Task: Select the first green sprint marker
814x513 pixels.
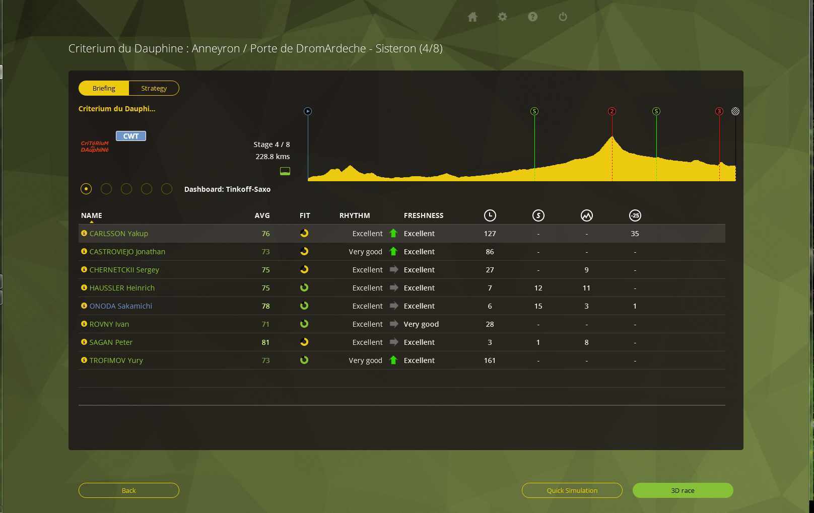Action: pyautogui.click(x=534, y=111)
